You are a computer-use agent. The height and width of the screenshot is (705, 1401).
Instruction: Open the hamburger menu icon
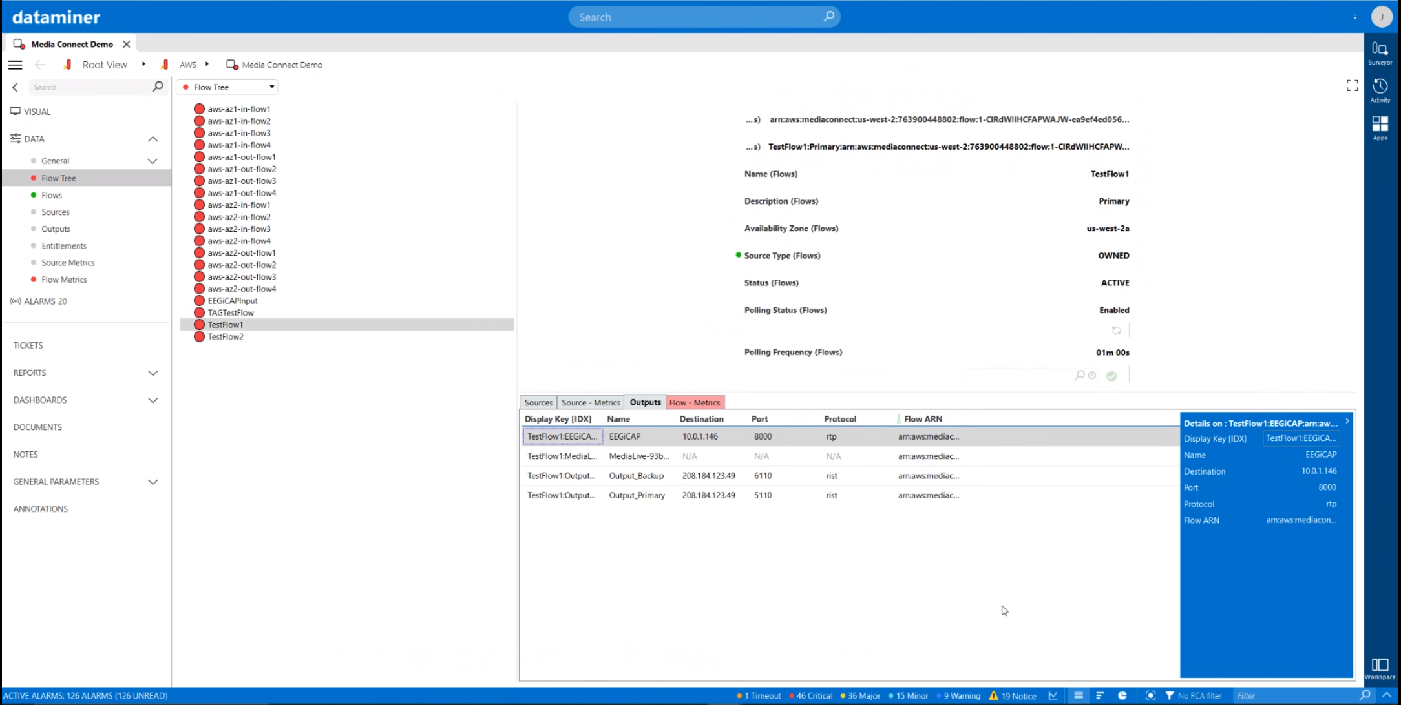16,65
